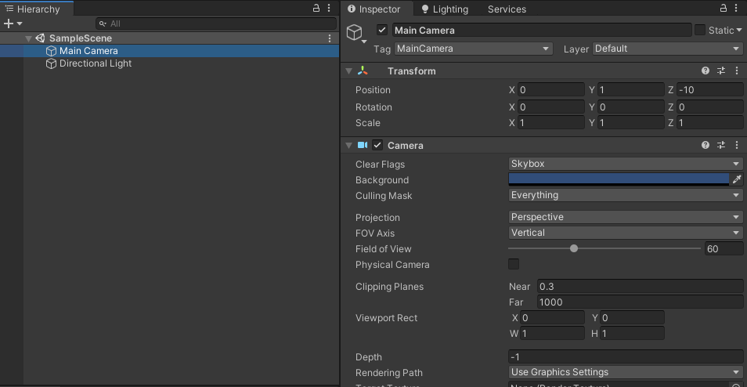
Task: Click the Unity scene icon beside SampleScene
Action: pyautogui.click(x=40, y=38)
